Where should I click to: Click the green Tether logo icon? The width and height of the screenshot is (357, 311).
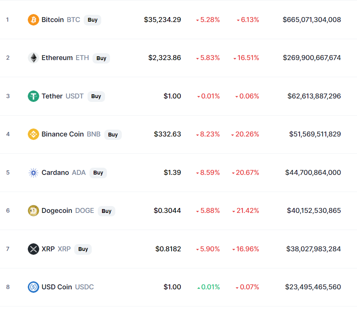click(33, 96)
